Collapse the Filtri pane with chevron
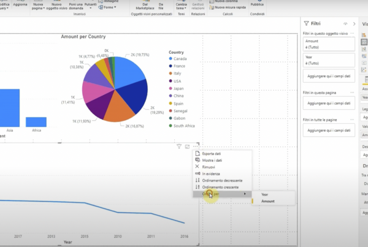 [x=354, y=24]
